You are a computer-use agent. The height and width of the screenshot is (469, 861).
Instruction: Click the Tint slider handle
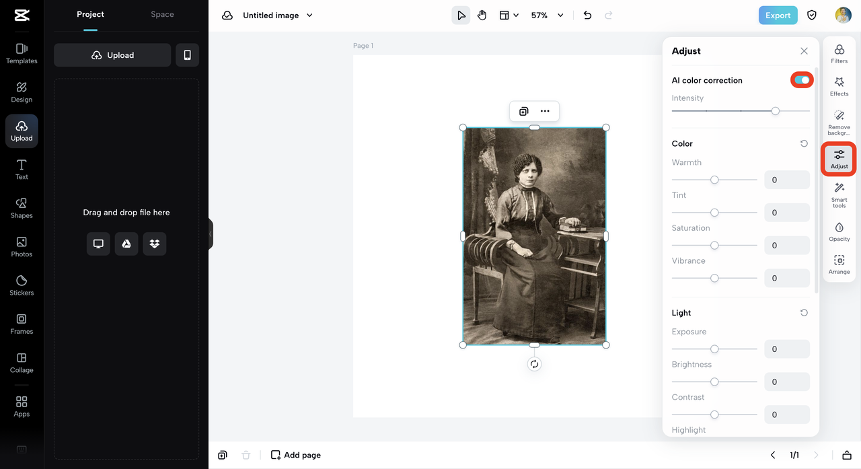tap(714, 213)
